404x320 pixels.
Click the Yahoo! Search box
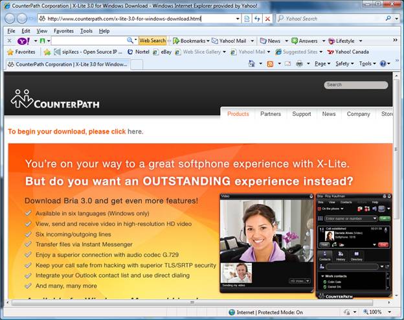[331, 19]
